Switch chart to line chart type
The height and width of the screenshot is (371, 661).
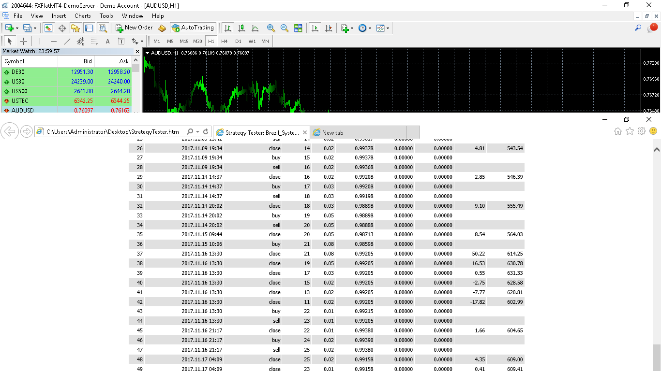[255, 28]
